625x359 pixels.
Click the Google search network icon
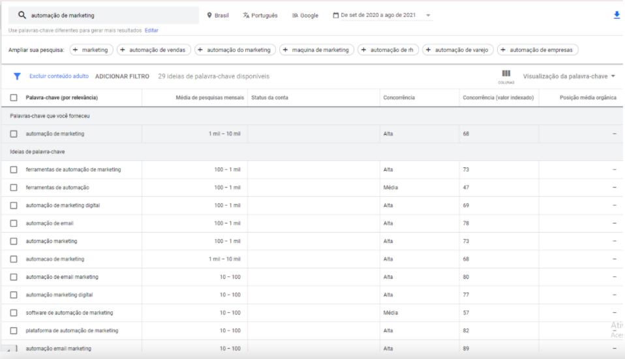click(x=295, y=16)
